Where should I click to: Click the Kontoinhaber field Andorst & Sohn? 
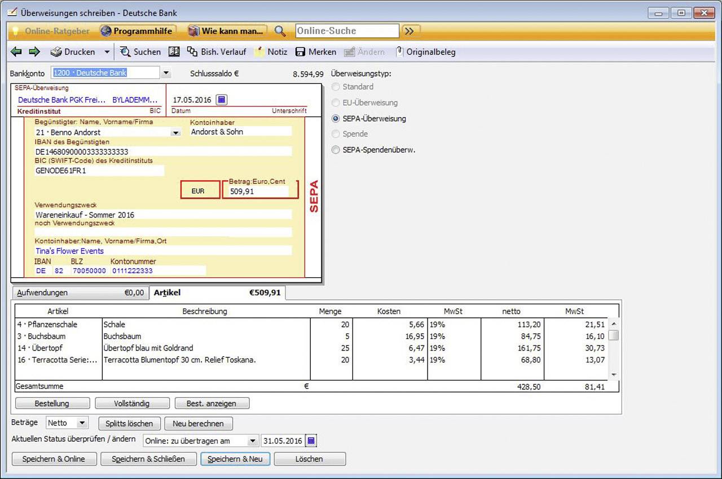point(241,131)
